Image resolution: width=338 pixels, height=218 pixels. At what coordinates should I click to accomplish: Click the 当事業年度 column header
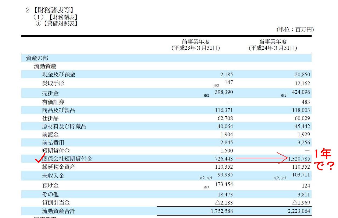[273, 42]
